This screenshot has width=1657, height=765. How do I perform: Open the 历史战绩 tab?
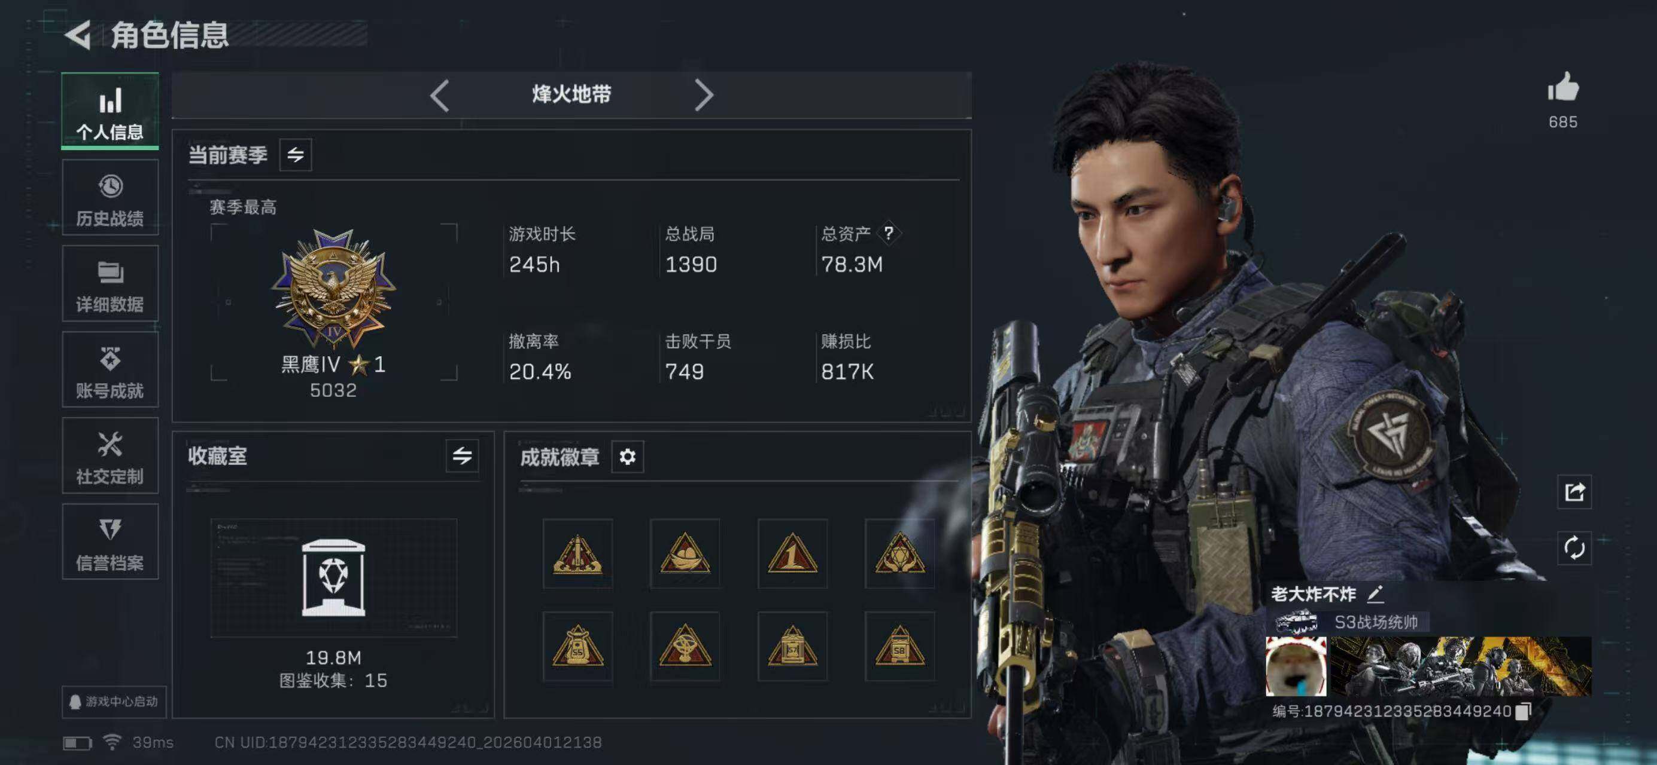click(x=110, y=198)
